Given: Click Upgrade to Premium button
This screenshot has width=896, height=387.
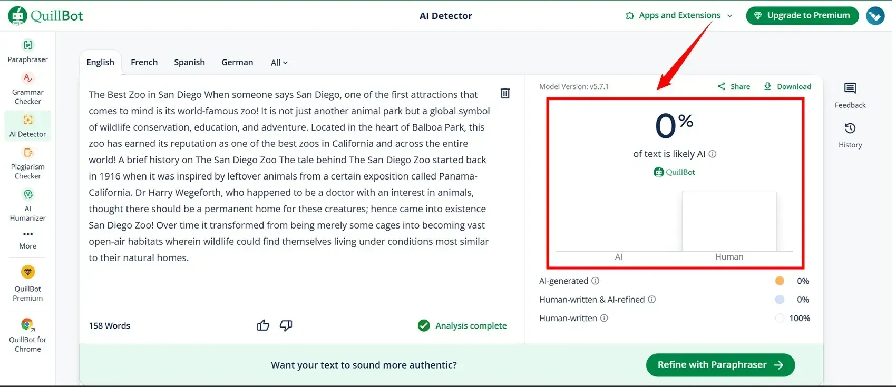Looking at the screenshot, I should pyautogui.click(x=802, y=16).
